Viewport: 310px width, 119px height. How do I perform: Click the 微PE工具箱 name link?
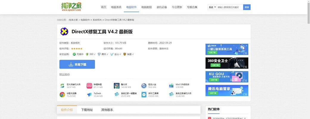(x=153, y=93)
